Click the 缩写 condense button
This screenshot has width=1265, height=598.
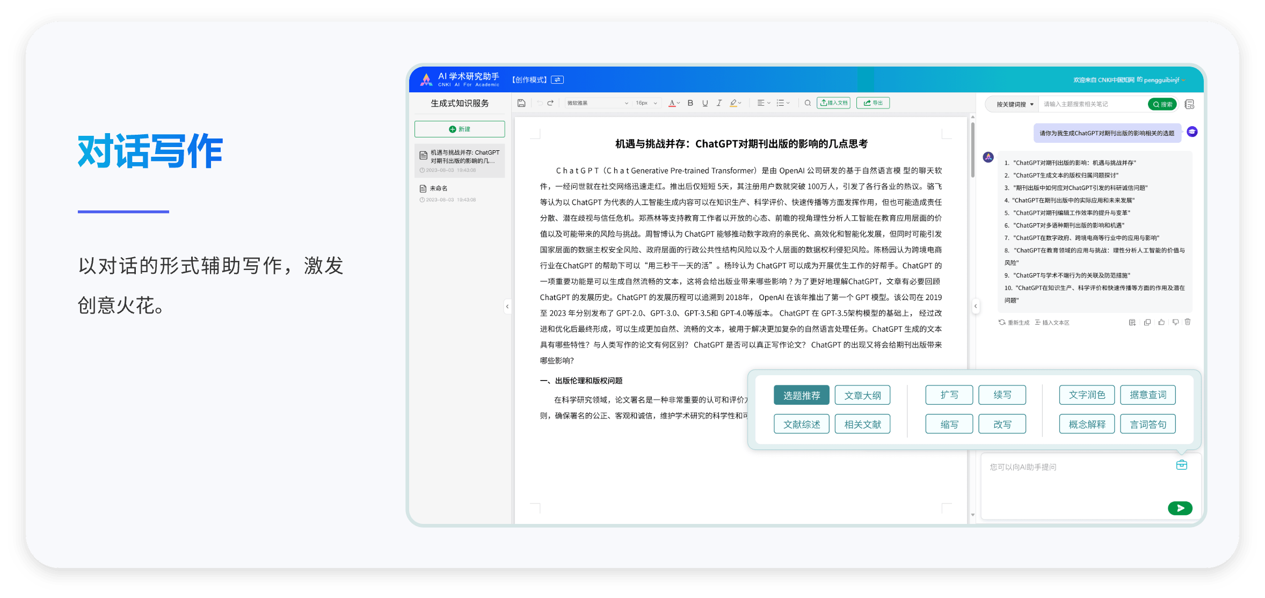coord(949,424)
